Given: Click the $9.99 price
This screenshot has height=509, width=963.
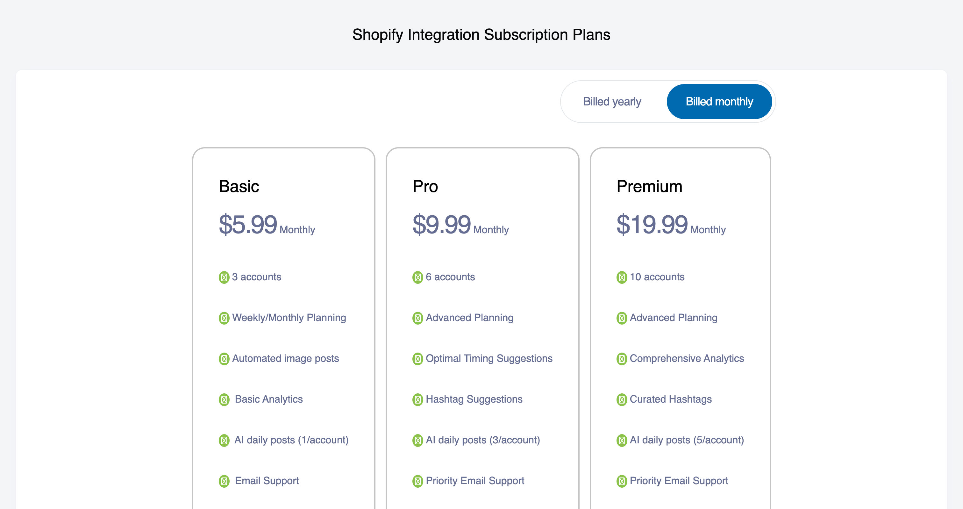Looking at the screenshot, I should (x=441, y=225).
